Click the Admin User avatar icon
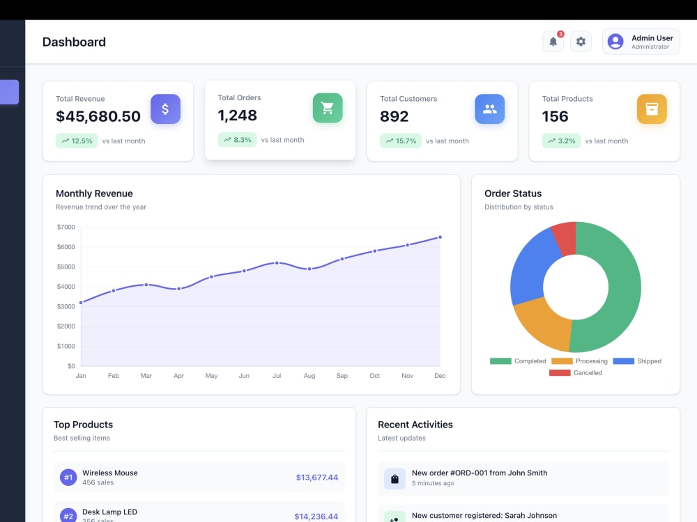Image resolution: width=697 pixels, height=522 pixels. tap(615, 42)
